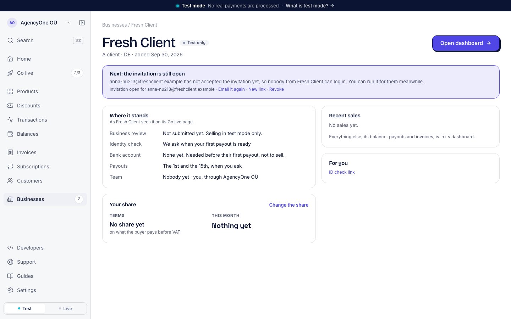Viewport: 511px width, 319px height.
Task: Click 'No sales yet.' text
Action: 344,125
